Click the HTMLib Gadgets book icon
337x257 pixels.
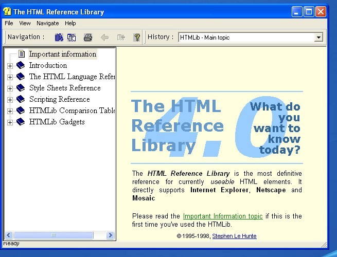click(x=21, y=121)
